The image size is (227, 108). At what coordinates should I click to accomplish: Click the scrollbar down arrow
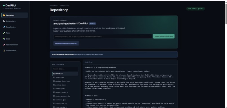coord(226,107)
